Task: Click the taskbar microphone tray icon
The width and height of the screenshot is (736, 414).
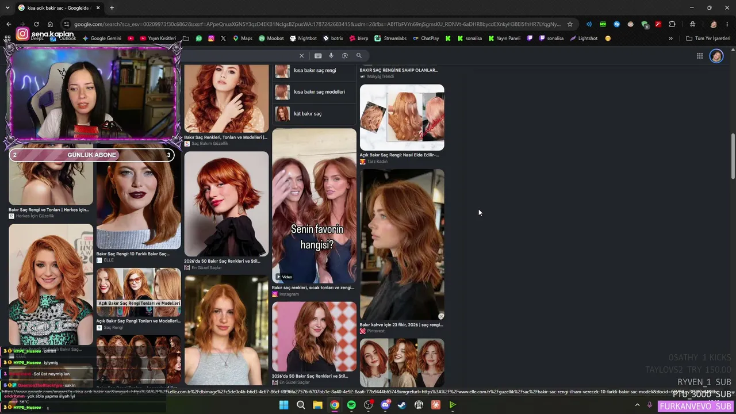Action: 650,405
